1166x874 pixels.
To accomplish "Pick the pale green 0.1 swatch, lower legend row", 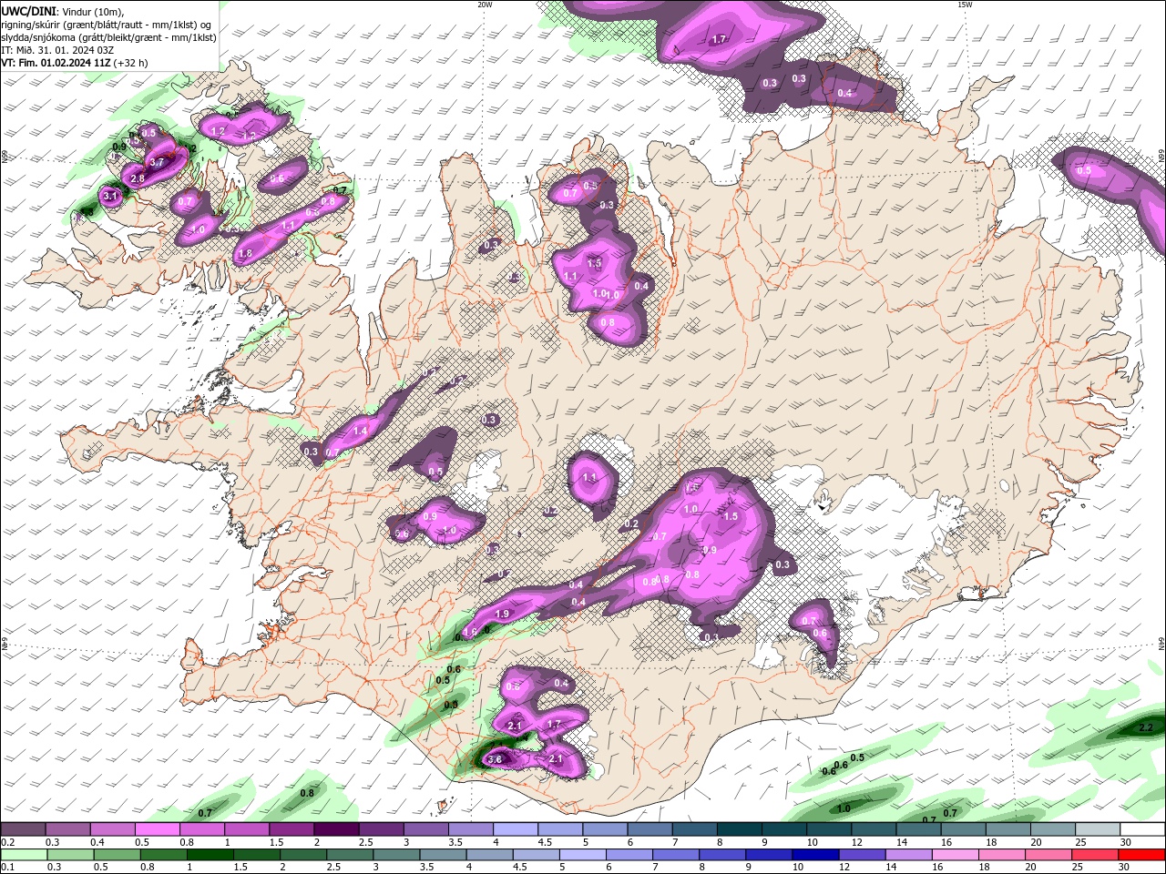I will coord(24,855).
